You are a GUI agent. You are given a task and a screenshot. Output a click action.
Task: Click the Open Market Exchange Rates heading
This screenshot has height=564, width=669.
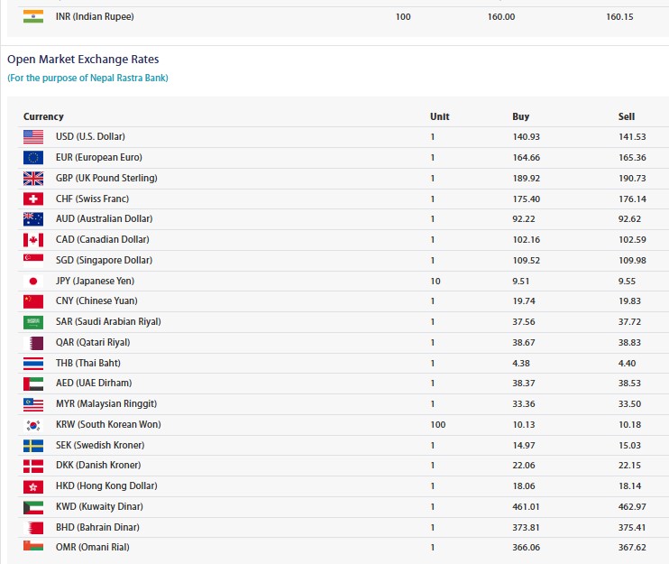83,60
